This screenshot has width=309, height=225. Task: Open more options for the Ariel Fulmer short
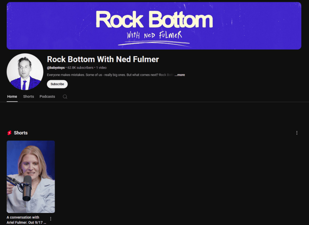pyautogui.click(x=51, y=219)
